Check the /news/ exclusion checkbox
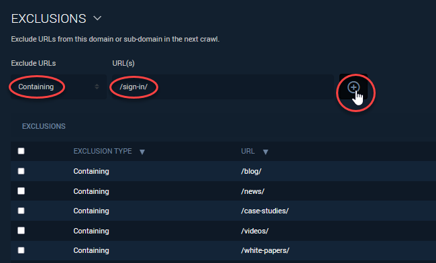436x263 pixels. click(21, 191)
